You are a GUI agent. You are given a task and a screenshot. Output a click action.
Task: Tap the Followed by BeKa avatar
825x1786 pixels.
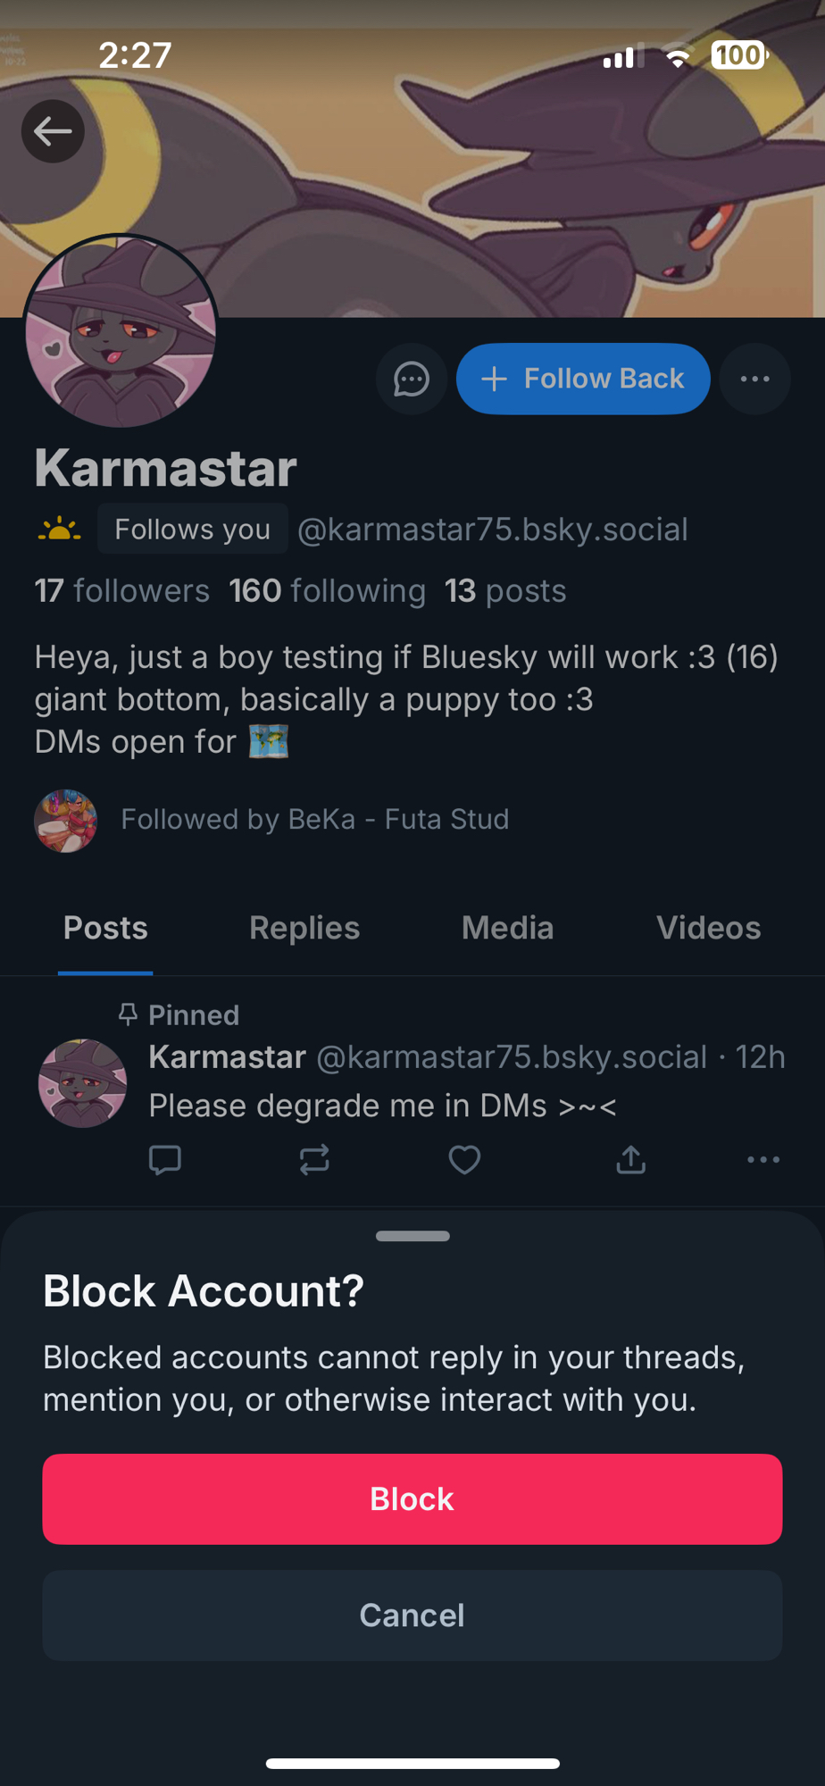click(x=65, y=820)
